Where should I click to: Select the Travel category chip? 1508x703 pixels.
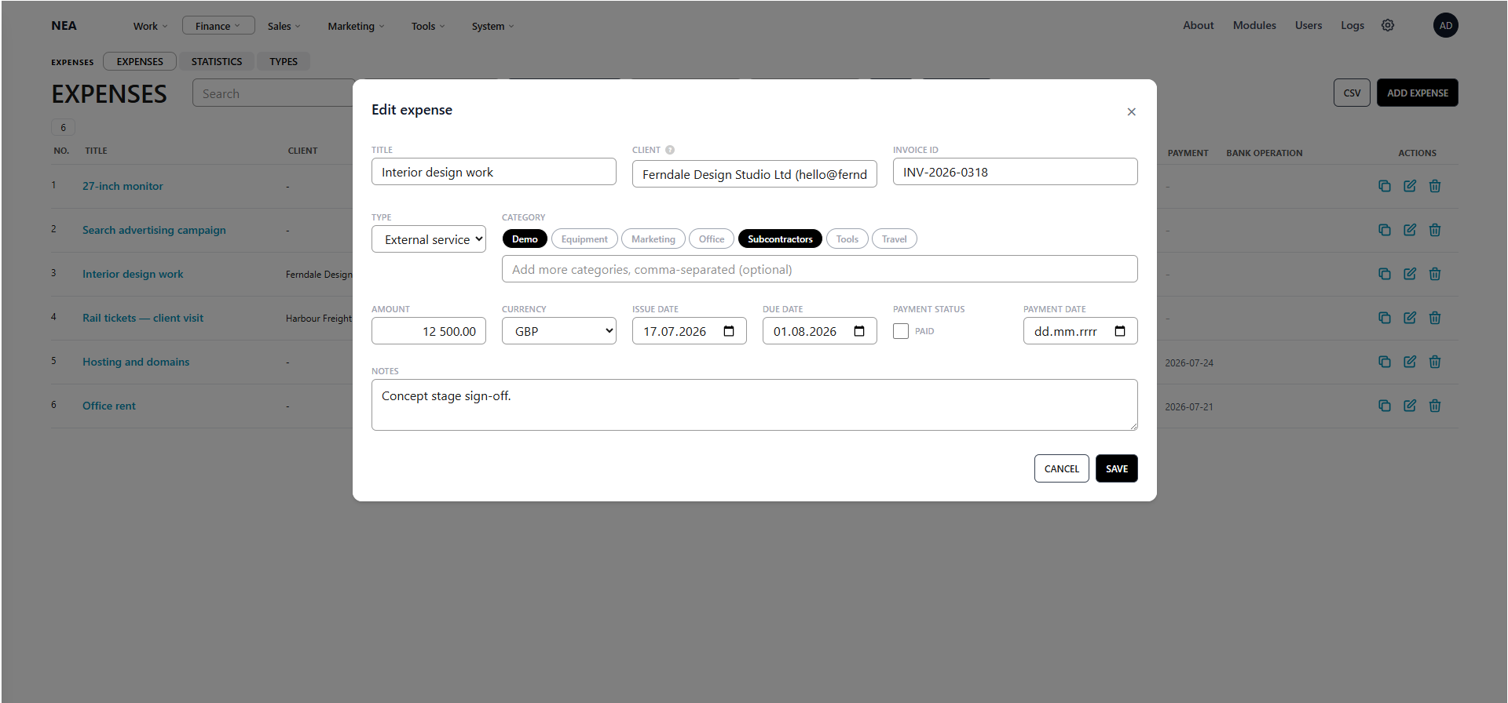(x=894, y=239)
